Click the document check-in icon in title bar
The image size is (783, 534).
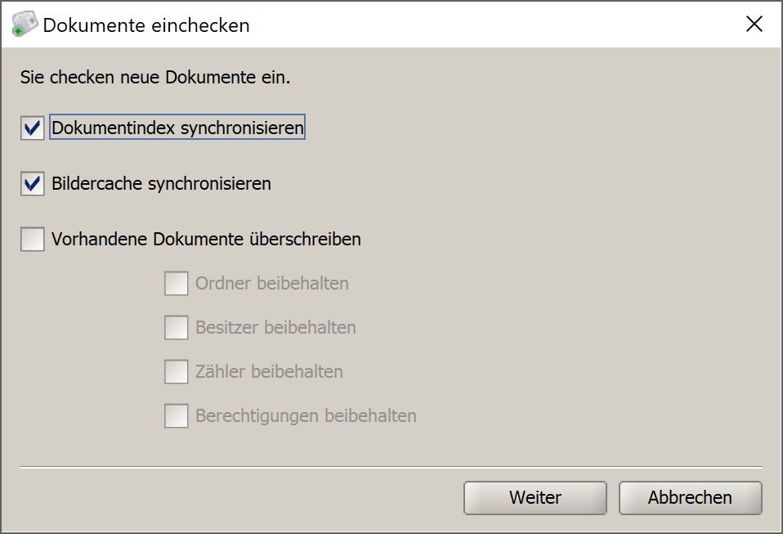pyautogui.click(x=25, y=24)
